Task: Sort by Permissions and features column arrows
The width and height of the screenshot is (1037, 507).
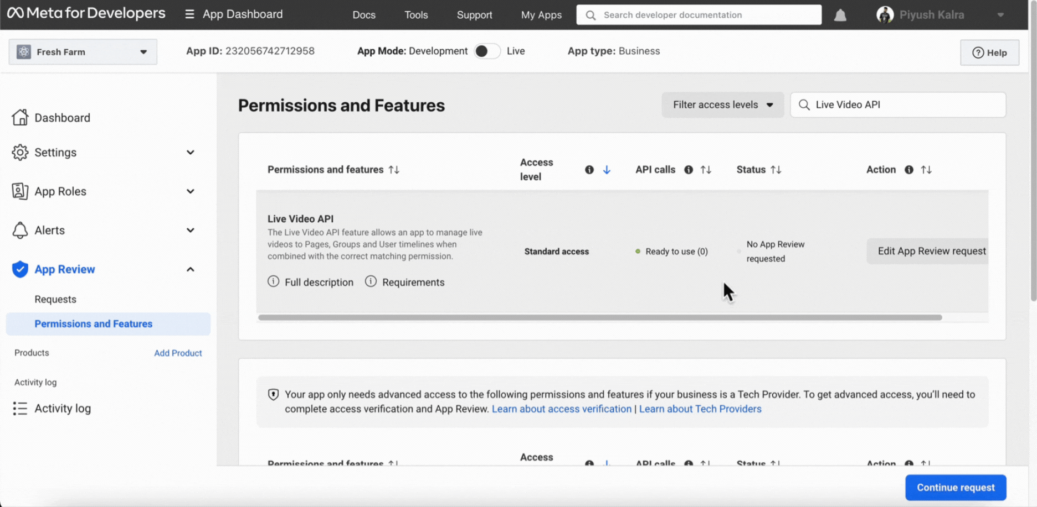Action: click(394, 170)
